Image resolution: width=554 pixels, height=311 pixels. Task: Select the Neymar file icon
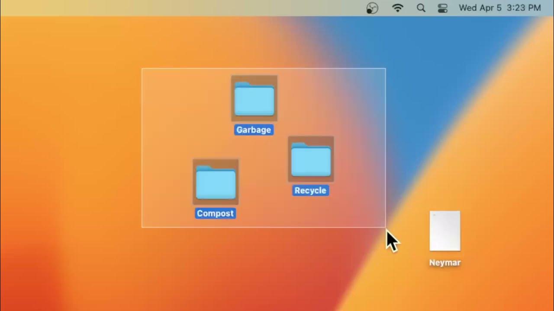(x=445, y=231)
